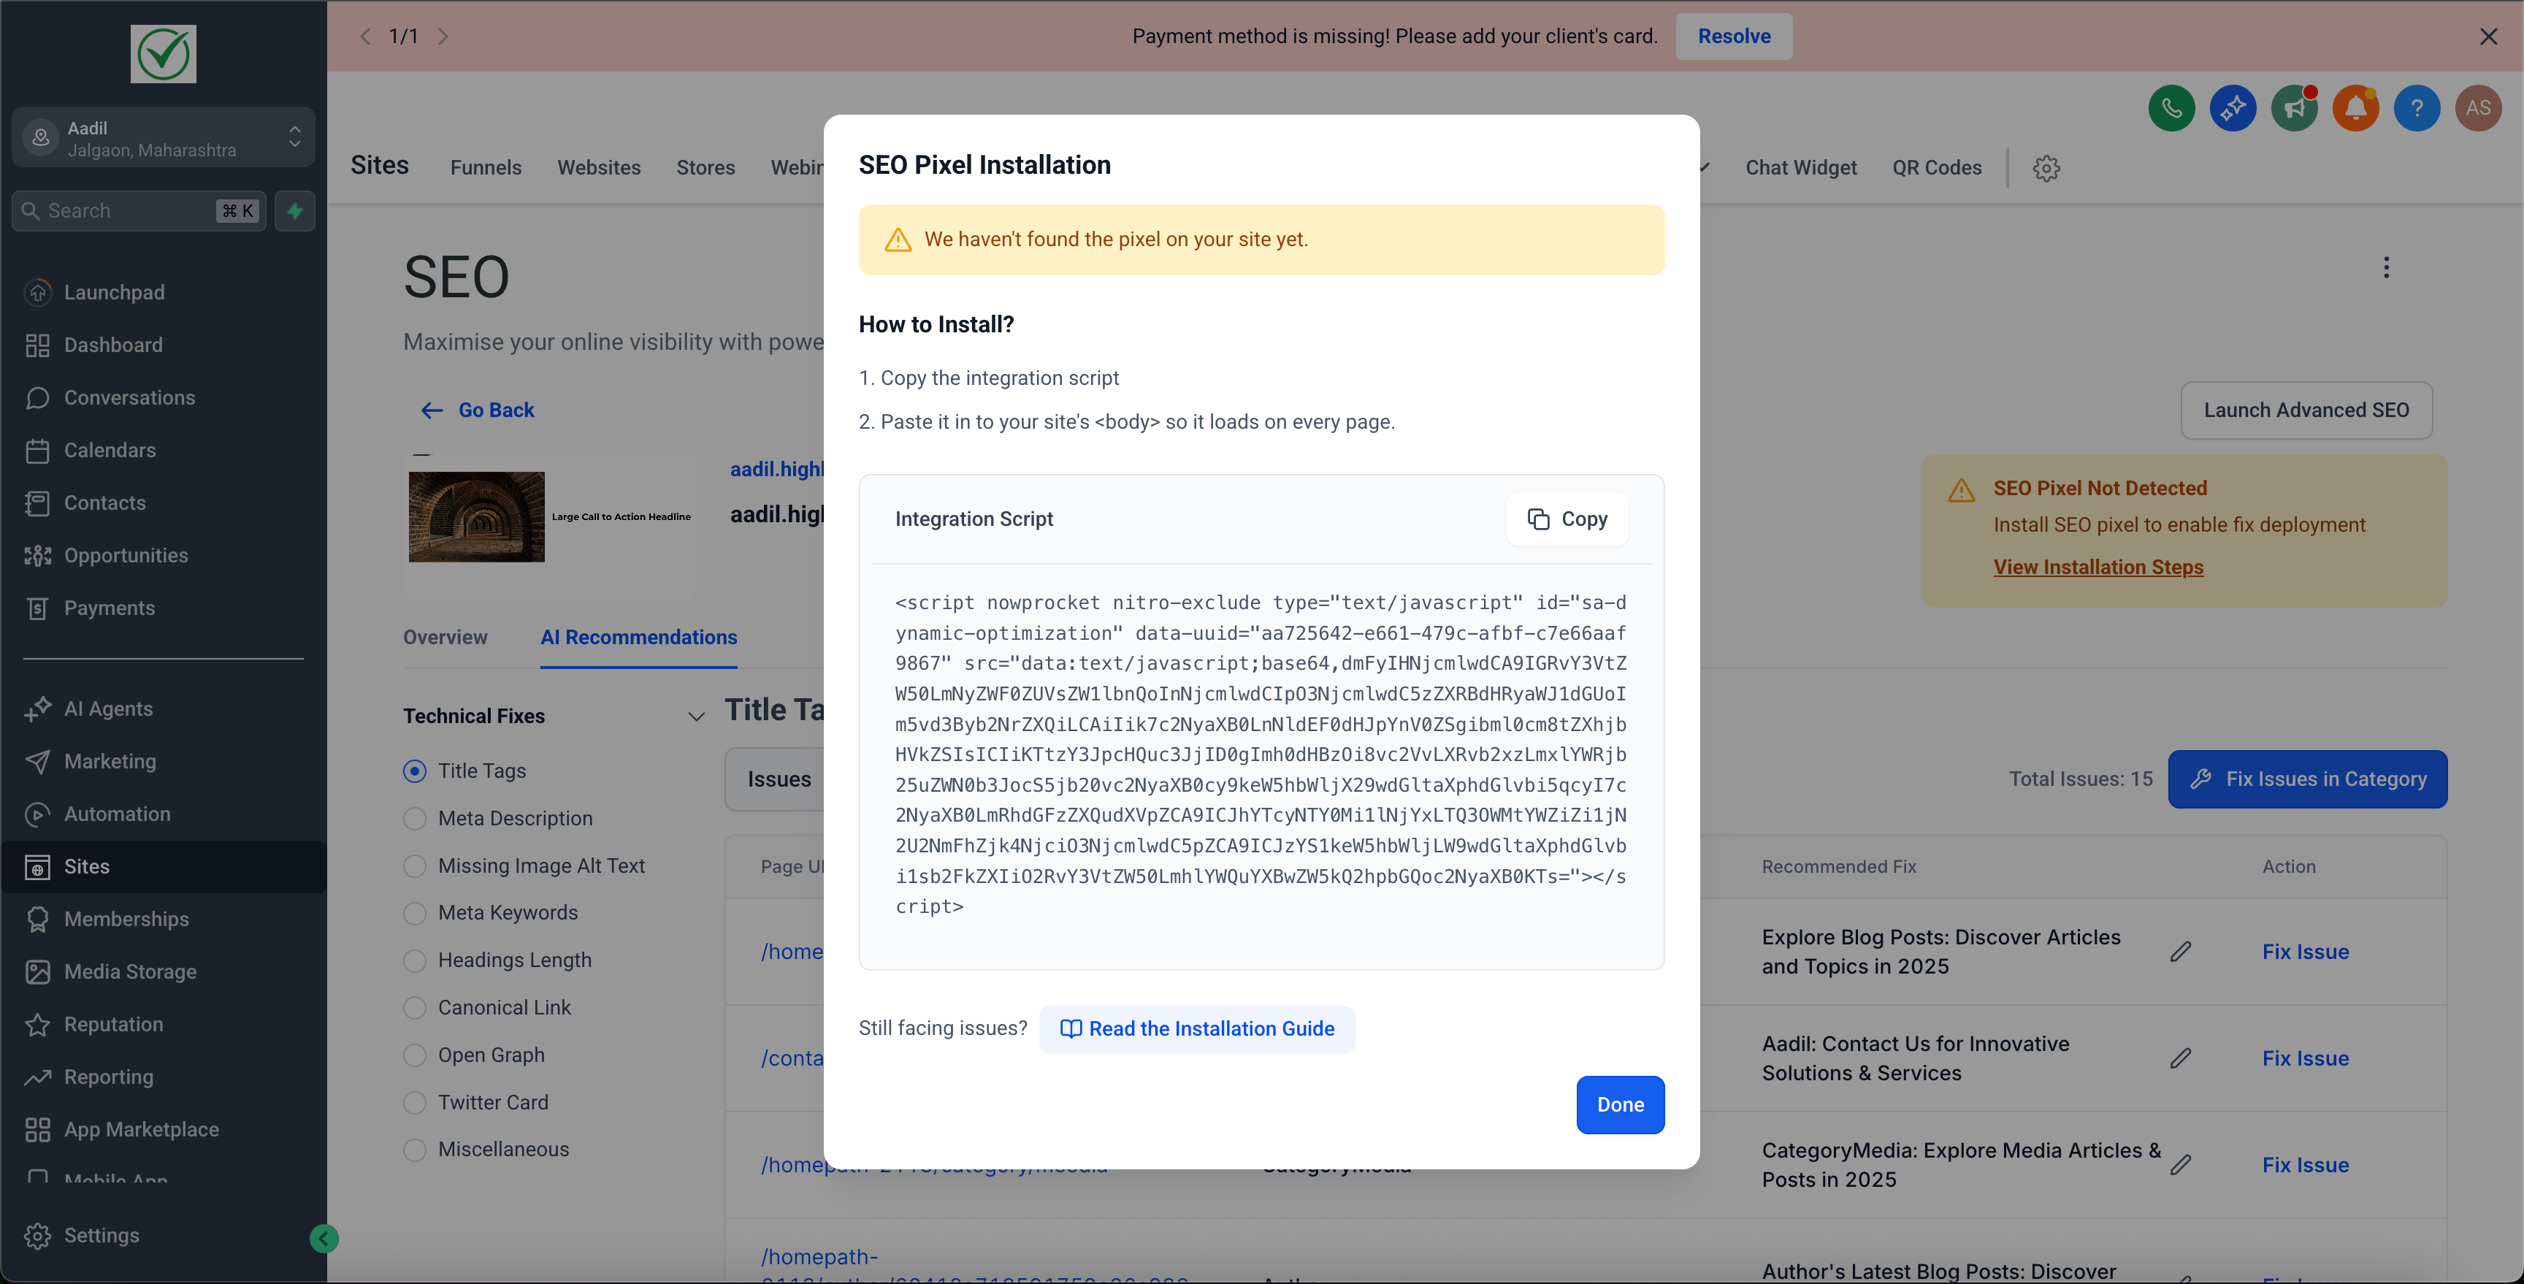Switch to the Overview tab
Image resolution: width=2524 pixels, height=1284 pixels.
pyautogui.click(x=445, y=637)
